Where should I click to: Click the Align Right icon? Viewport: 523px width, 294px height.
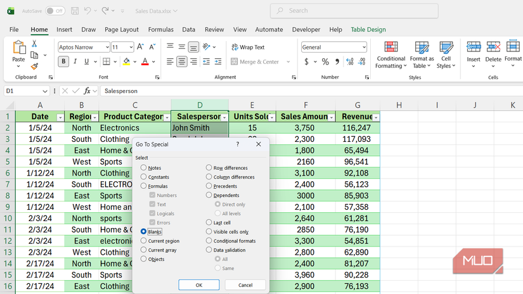point(193,61)
